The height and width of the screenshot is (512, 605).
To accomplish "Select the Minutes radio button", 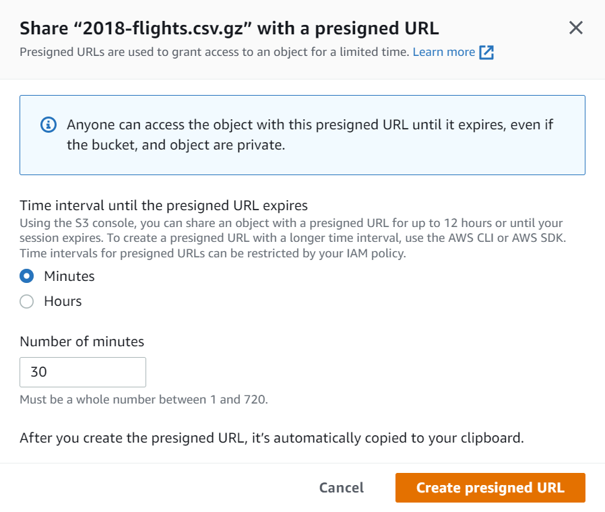I will [27, 276].
